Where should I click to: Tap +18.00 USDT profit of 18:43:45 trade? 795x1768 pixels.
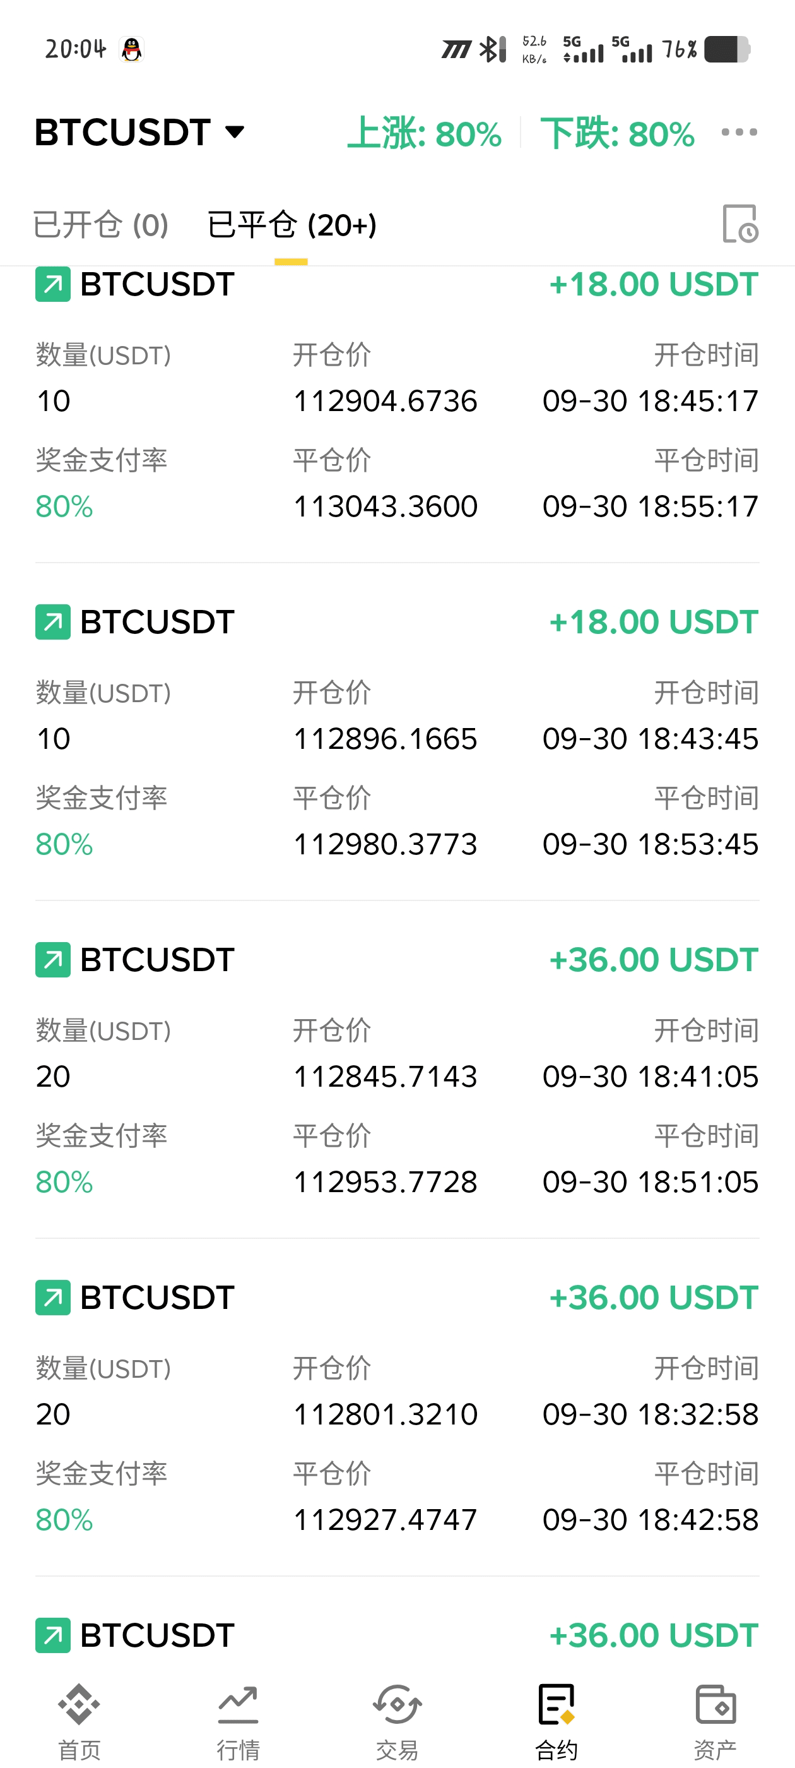pyautogui.click(x=653, y=622)
